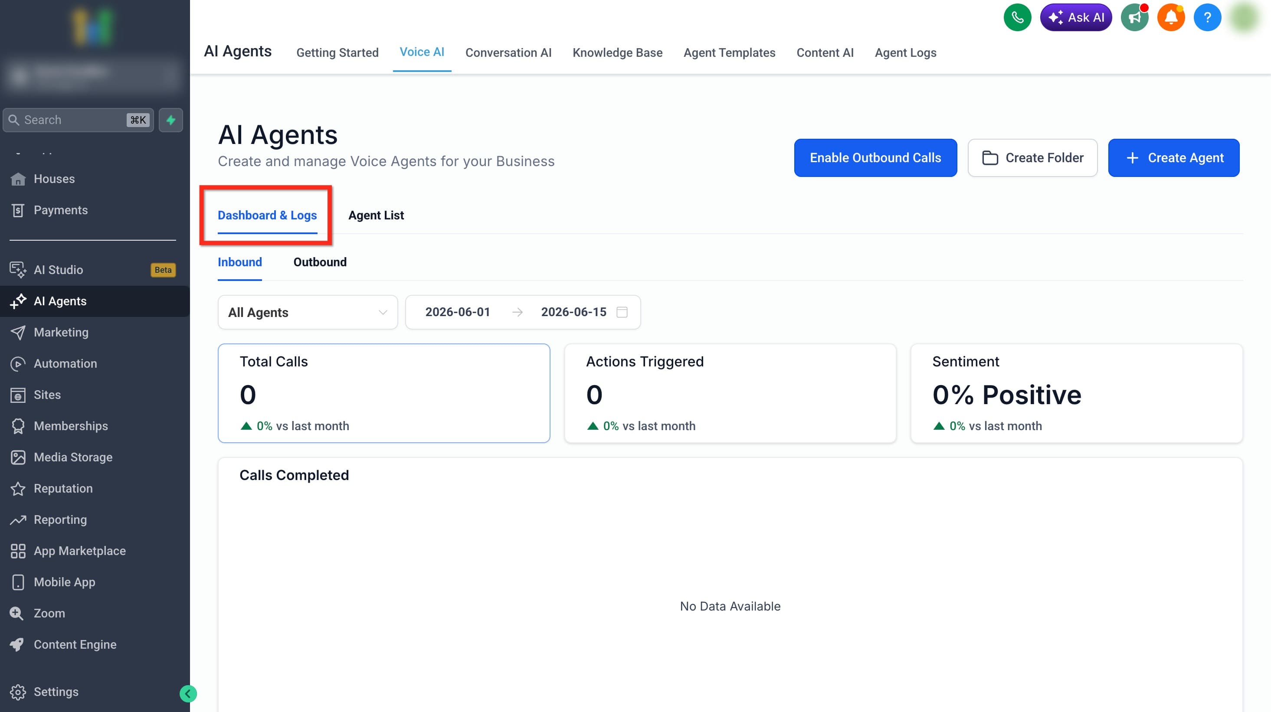Open the Conversation AI tab
1271x712 pixels.
pyautogui.click(x=508, y=52)
